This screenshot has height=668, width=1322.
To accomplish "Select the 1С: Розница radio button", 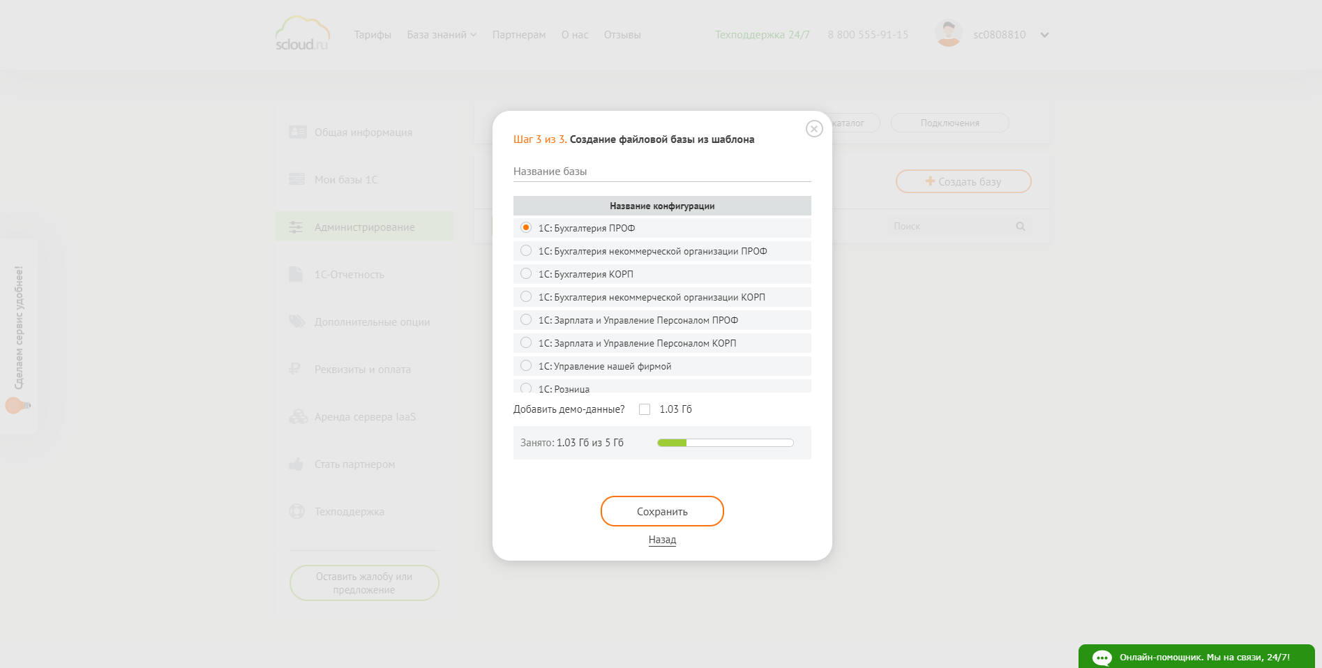I will pyautogui.click(x=526, y=388).
